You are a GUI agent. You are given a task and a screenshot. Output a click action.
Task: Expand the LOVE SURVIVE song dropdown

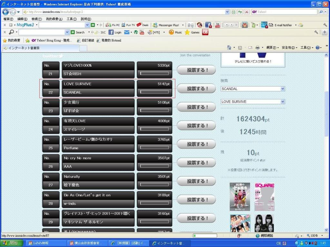point(283,102)
